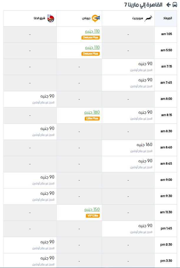180x268 pixels.
Task: Click the Superjet gazelle logo
Action: click(x=149, y=18)
